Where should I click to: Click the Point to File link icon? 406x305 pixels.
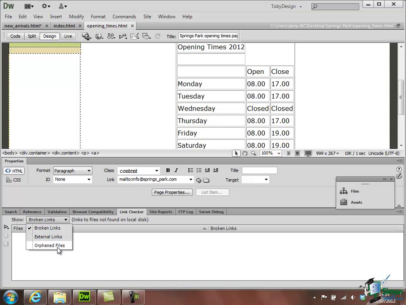[199, 180]
